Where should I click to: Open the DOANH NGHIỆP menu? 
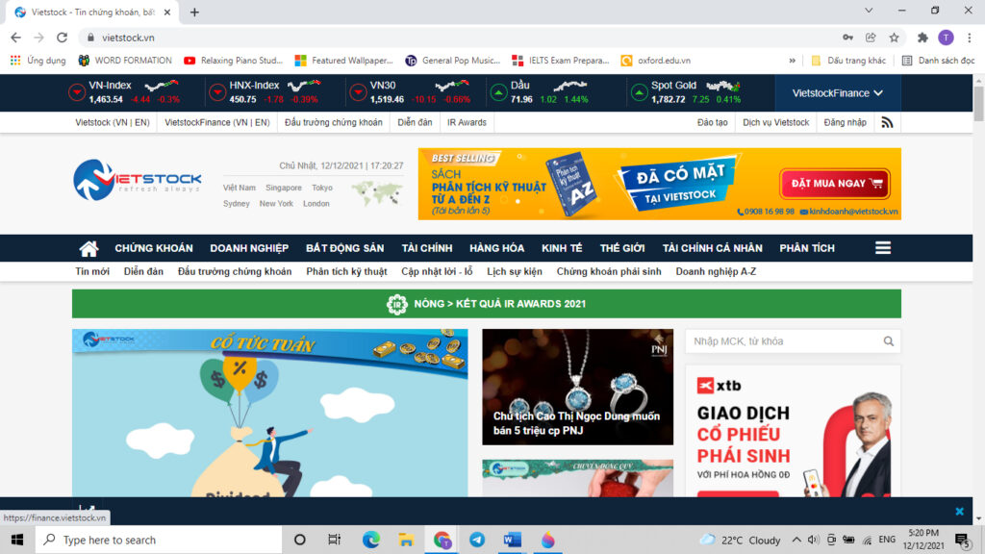(x=249, y=248)
